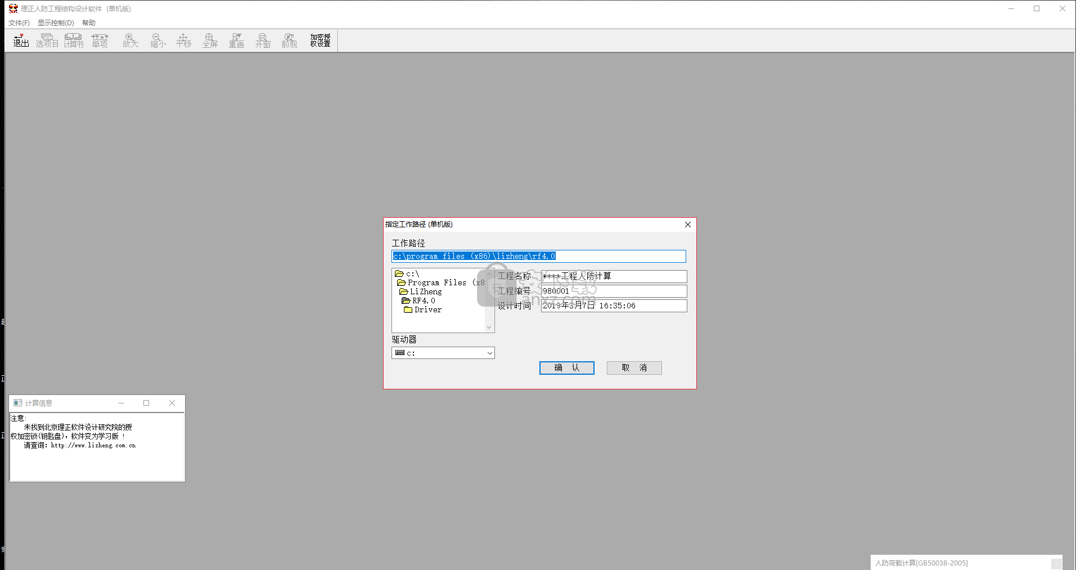This screenshot has width=1076, height=570.
Task: Click the application icon in title bar
Action: click(x=13, y=8)
